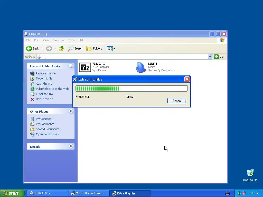
Task: Click the Rename this file icon
Action: pos(32,73)
